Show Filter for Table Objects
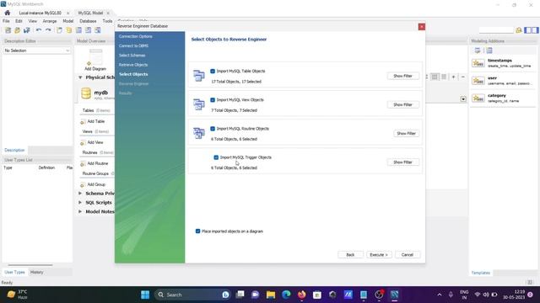The image size is (540, 303). pyautogui.click(x=402, y=76)
